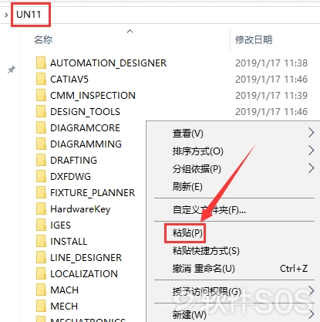This screenshot has width=320, height=322.
Task: Click UN11 in the address bar
Action: pyautogui.click(x=29, y=15)
